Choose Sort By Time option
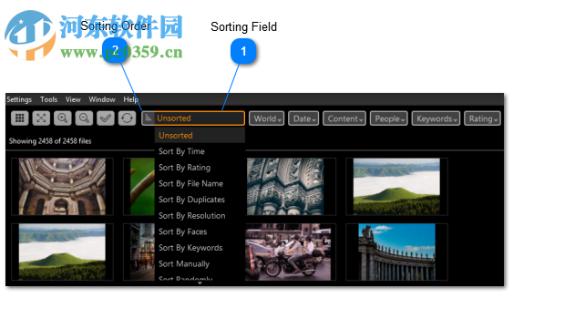 tap(200, 151)
